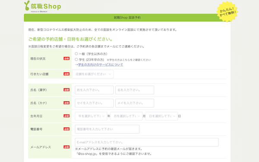Open the birth year dropdown
The image size is (259, 162).
[x=91, y=116]
